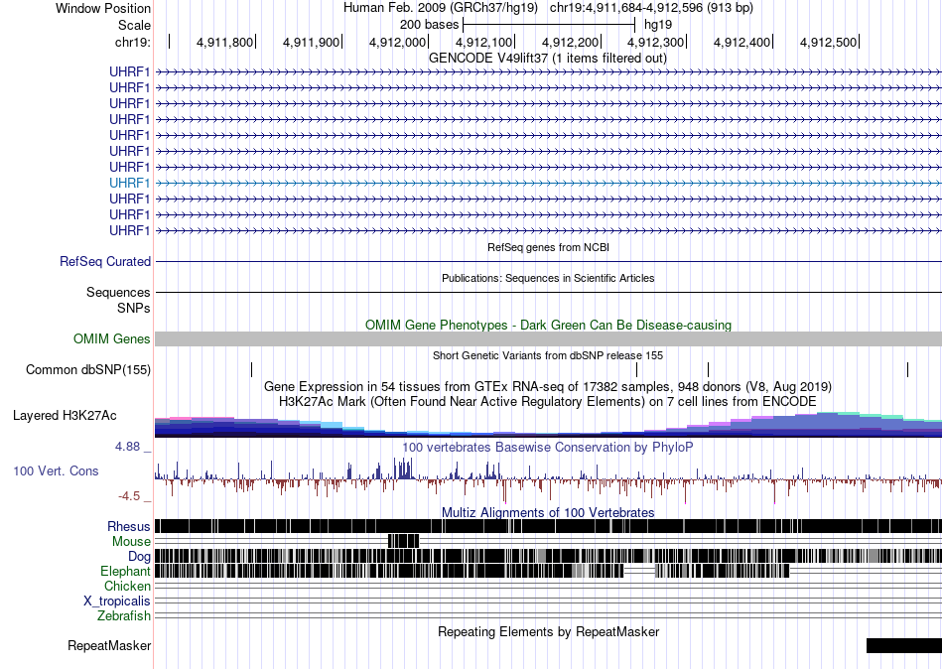Select the Elephant species label
This screenshot has height=669, width=943.
tap(125, 572)
